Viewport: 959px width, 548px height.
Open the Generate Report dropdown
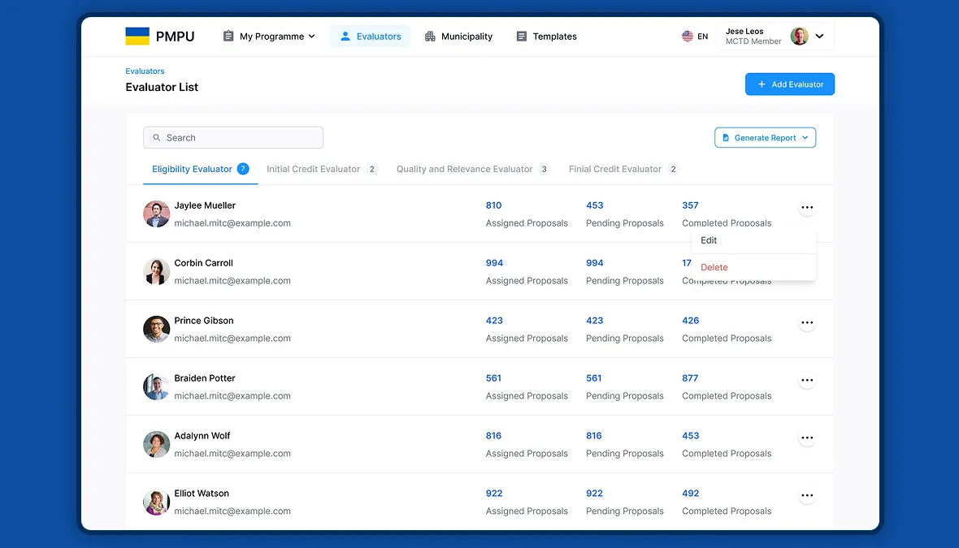[x=765, y=137]
